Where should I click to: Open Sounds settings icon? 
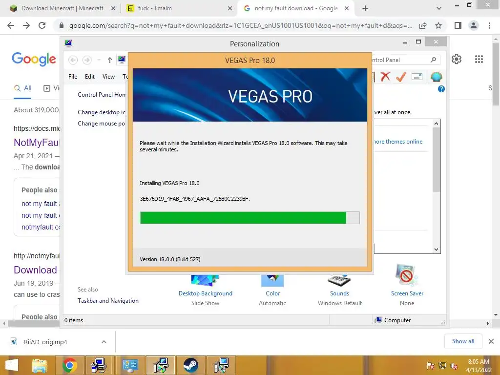click(x=339, y=280)
